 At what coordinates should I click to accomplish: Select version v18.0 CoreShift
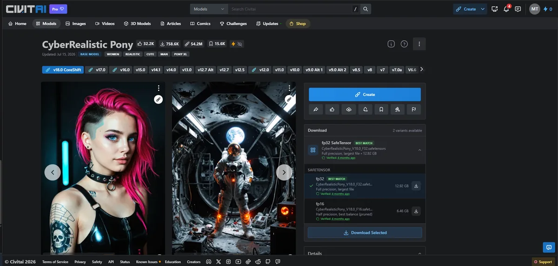[x=63, y=70]
